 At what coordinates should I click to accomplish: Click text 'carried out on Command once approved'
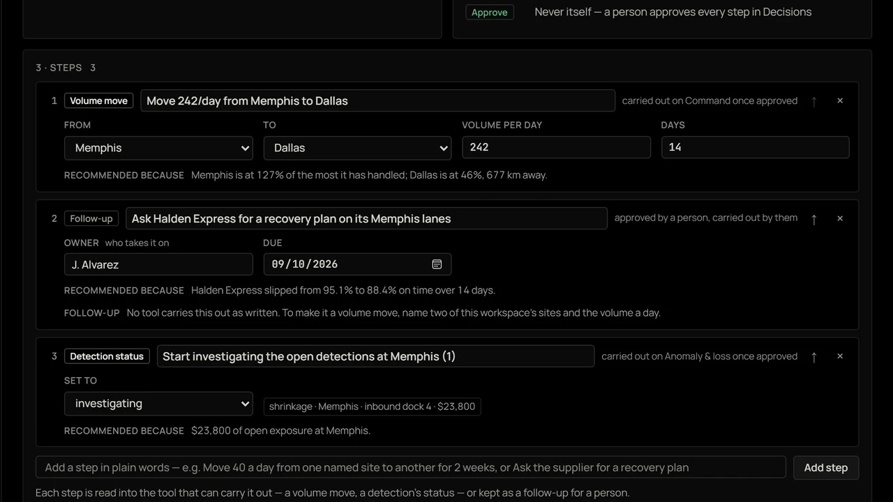[x=710, y=100]
